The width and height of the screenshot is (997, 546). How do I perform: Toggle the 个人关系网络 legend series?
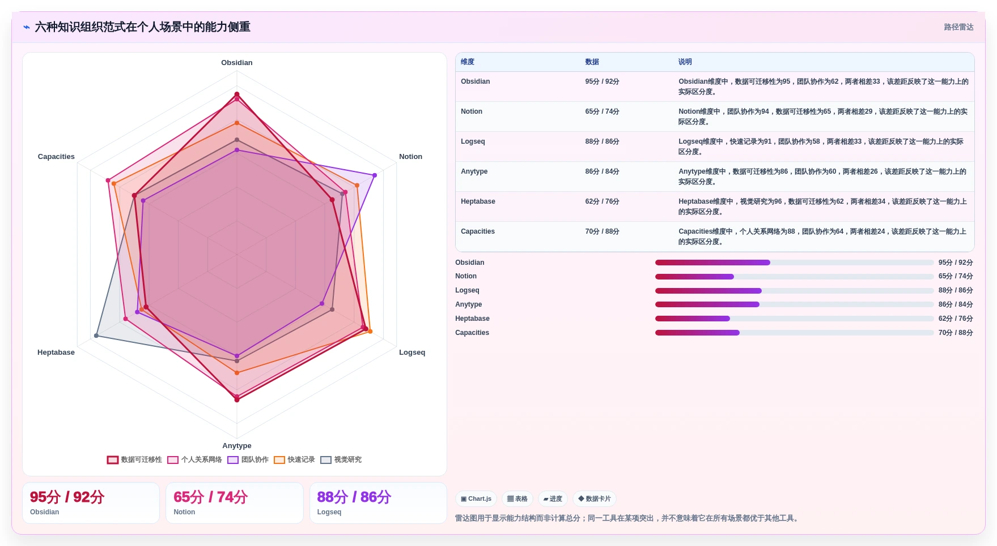pyautogui.click(x=194, y=459)
